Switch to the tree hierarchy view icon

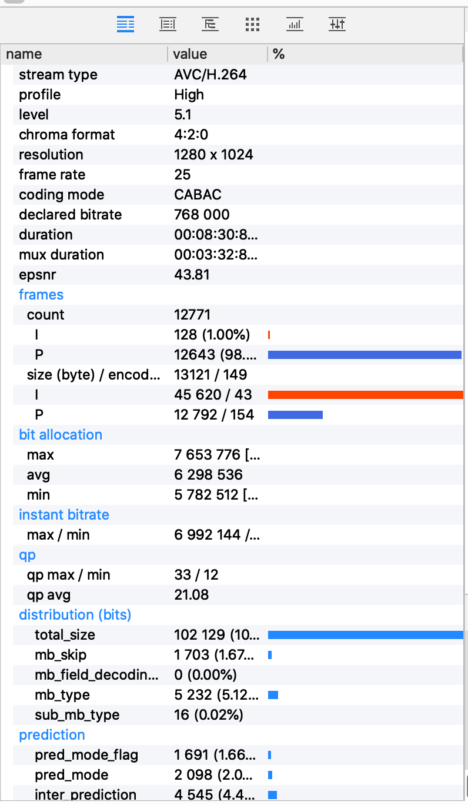(210, 24)
